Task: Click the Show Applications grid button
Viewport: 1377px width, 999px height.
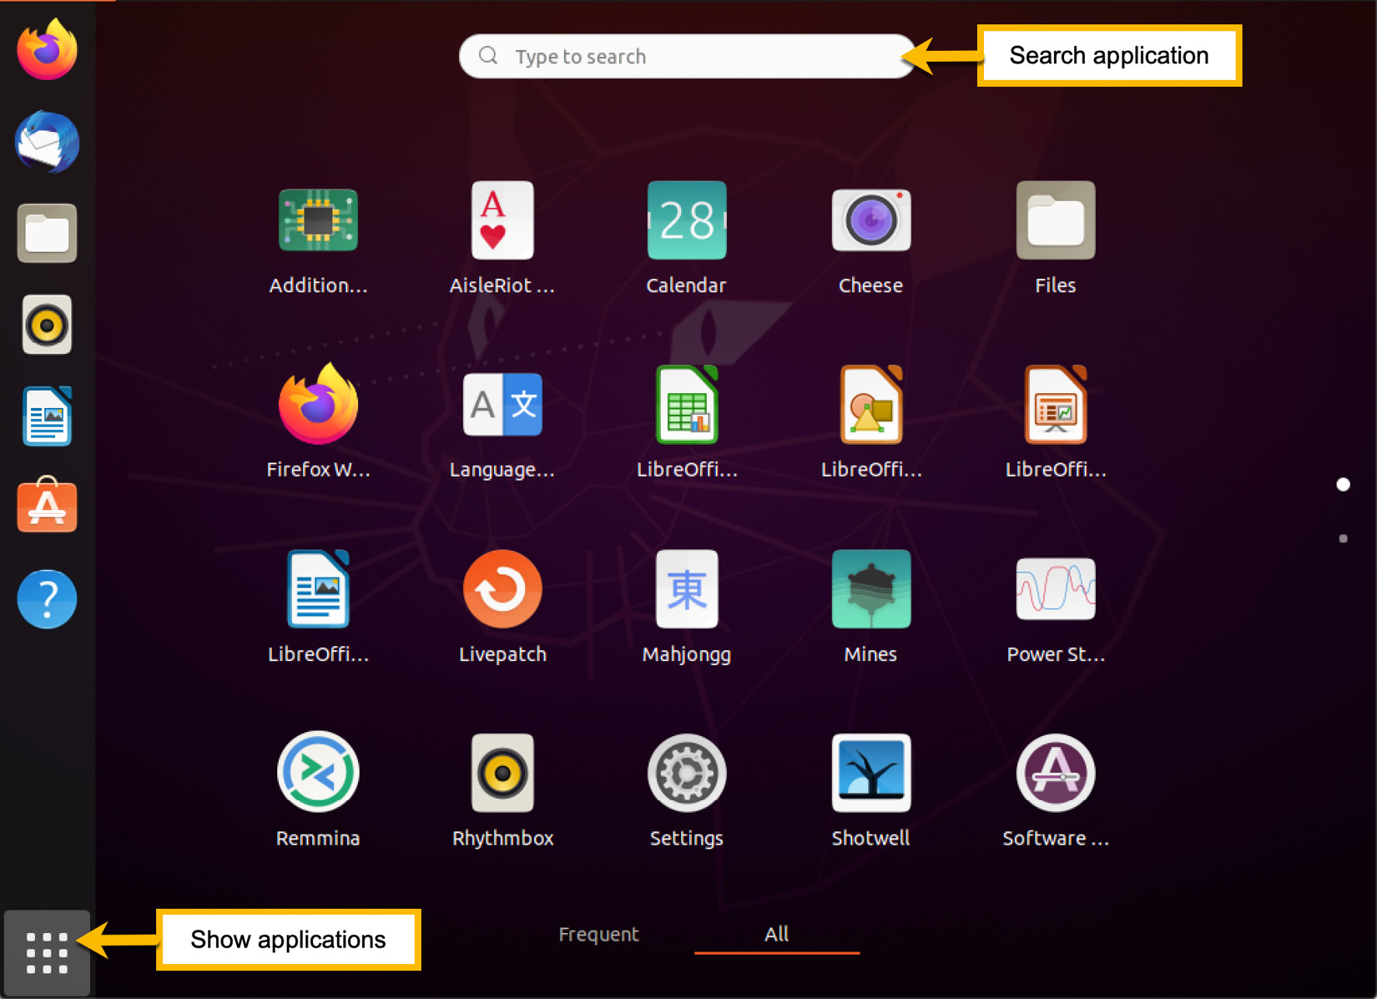Action: point(47,953)
